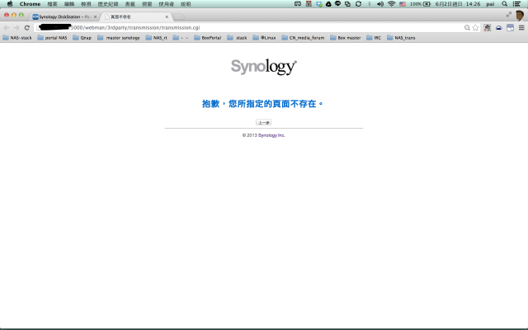Viewport: 528px width, 330px height.
Task: Open the QR code extension icon
Action: (488, 27)
